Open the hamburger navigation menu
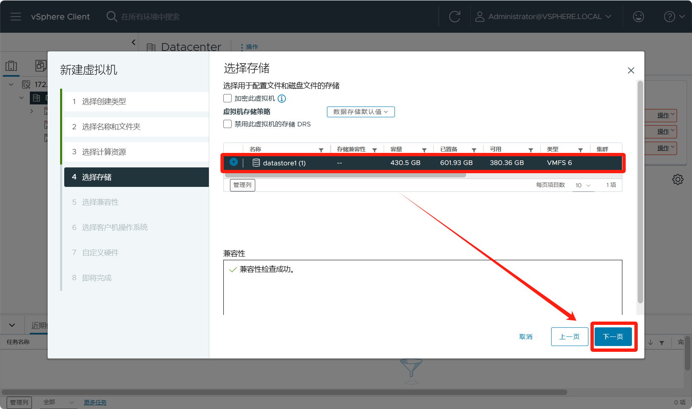692x409 pixels. [x=16, y=17]
